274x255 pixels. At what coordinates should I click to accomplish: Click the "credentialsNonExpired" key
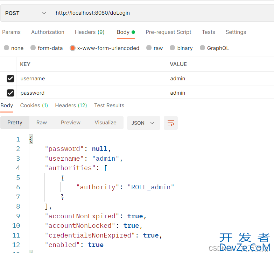point(90,235)
